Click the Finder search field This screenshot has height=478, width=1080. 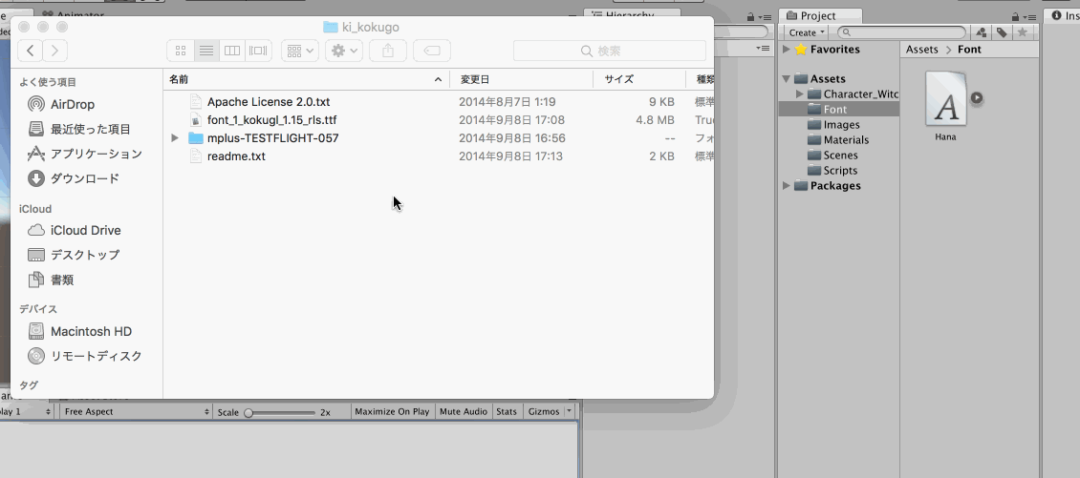[609, 51]
